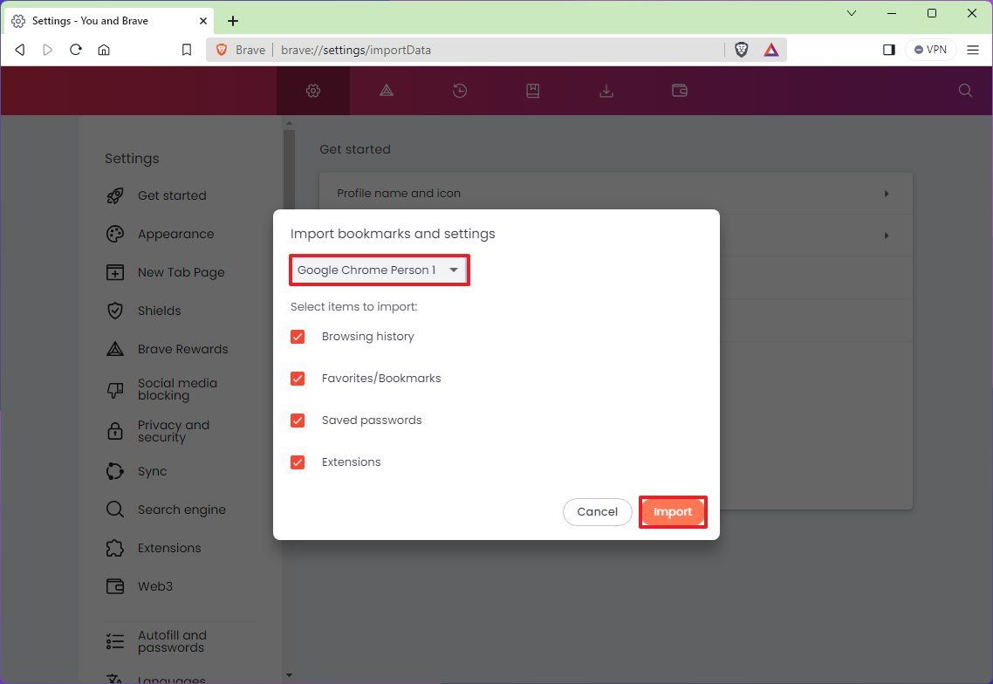Image resolution: width=993 pixels, height=684 pixels.
Task: Open Brave Wallet from the banner
Action: click(x=680, y=91)
